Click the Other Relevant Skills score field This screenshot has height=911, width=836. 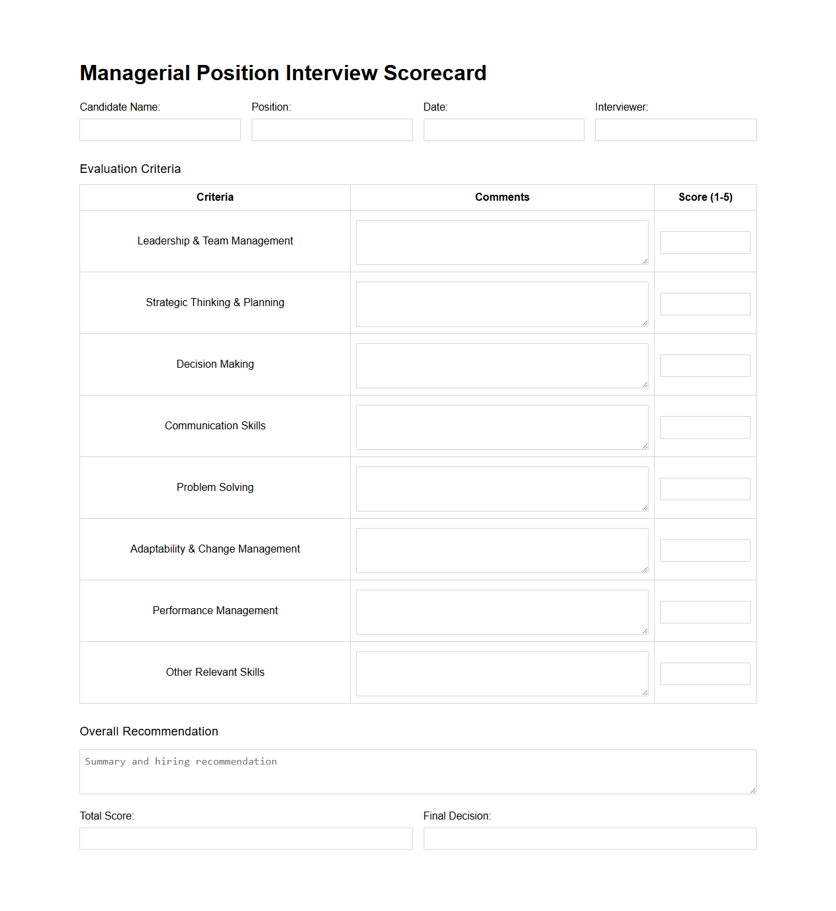704,673
